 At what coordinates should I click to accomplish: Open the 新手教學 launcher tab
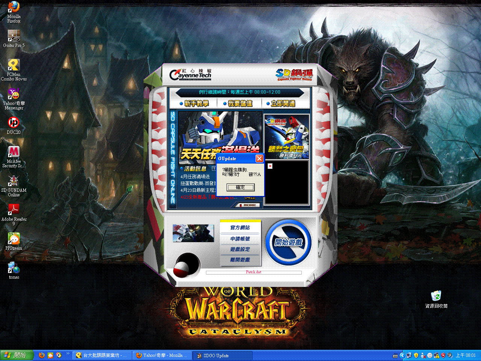coord(195,103)
